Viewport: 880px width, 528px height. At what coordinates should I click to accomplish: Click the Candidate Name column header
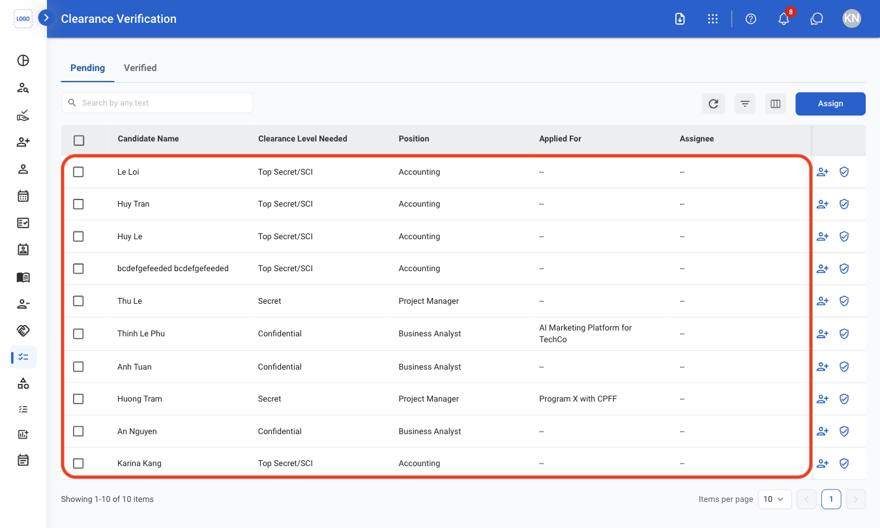148,139
